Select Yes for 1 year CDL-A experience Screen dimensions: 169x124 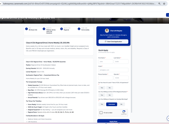click(102, 88)
